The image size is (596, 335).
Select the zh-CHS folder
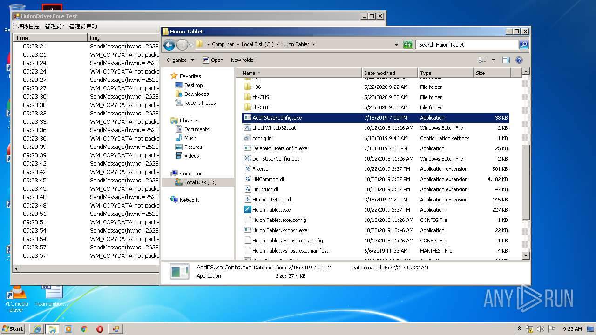260,97
